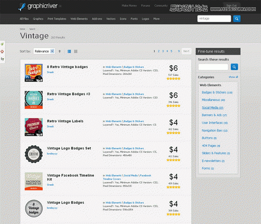
Task: Click the Vintage Logo Badges title
Action: click(x=66, y=203)
